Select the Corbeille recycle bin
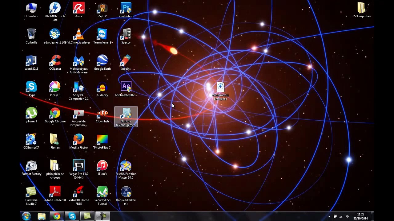Viewport: 394px width, 221px height. (x=31, y=37)
